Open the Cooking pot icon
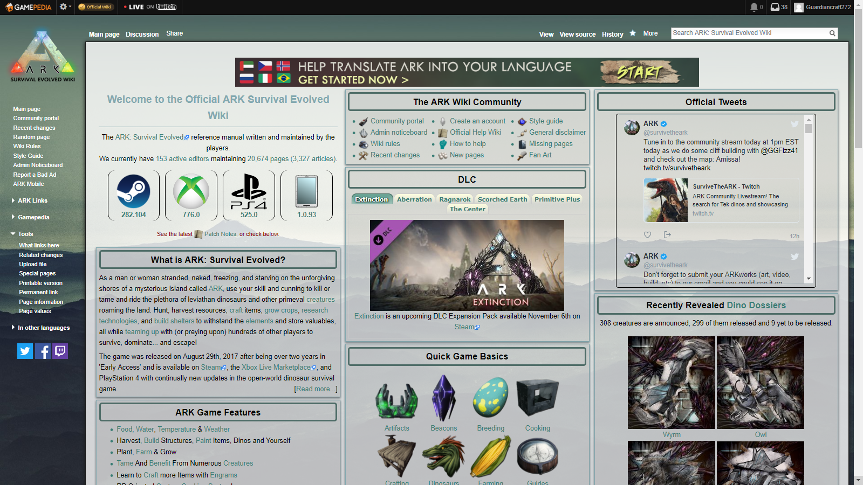Screen dimensions: 863x485 (538, 399)
